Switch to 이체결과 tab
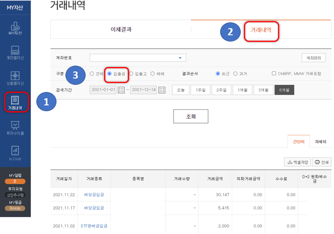 point(121,29)
